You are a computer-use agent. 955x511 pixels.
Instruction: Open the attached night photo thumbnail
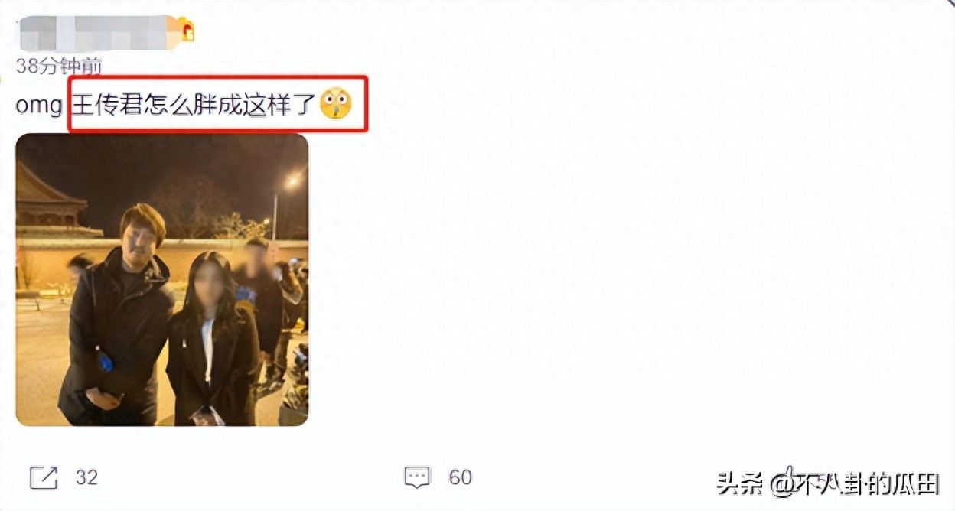tap(162, 280)
